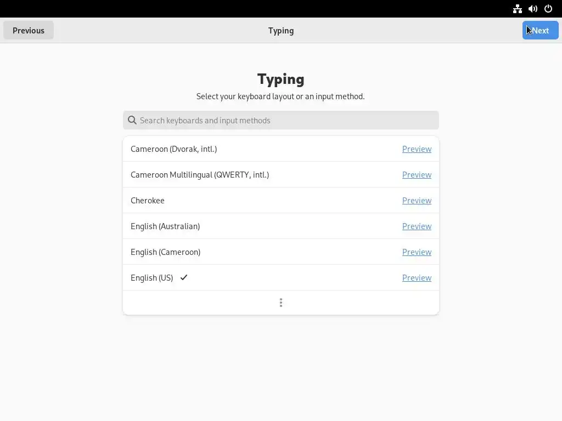Select Cameroon (Dvorak, intl.) layout
The height and width of the screenshot is (421, 562).
tap(173, 149)
